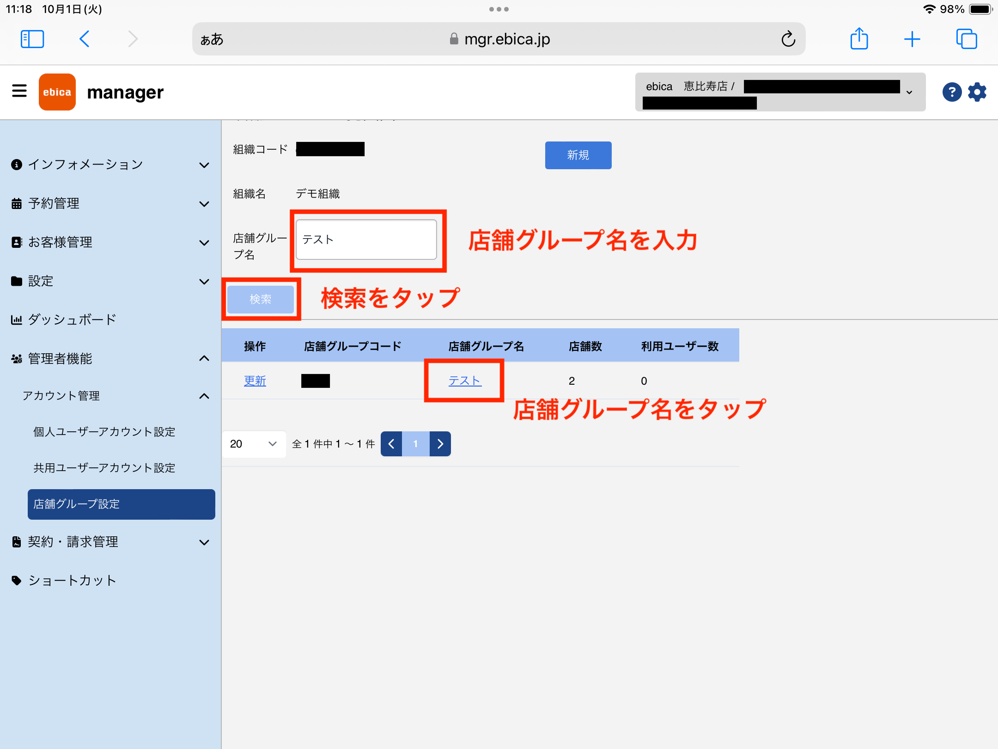Collapse the 管理者機能 menu

pos(110,358)
